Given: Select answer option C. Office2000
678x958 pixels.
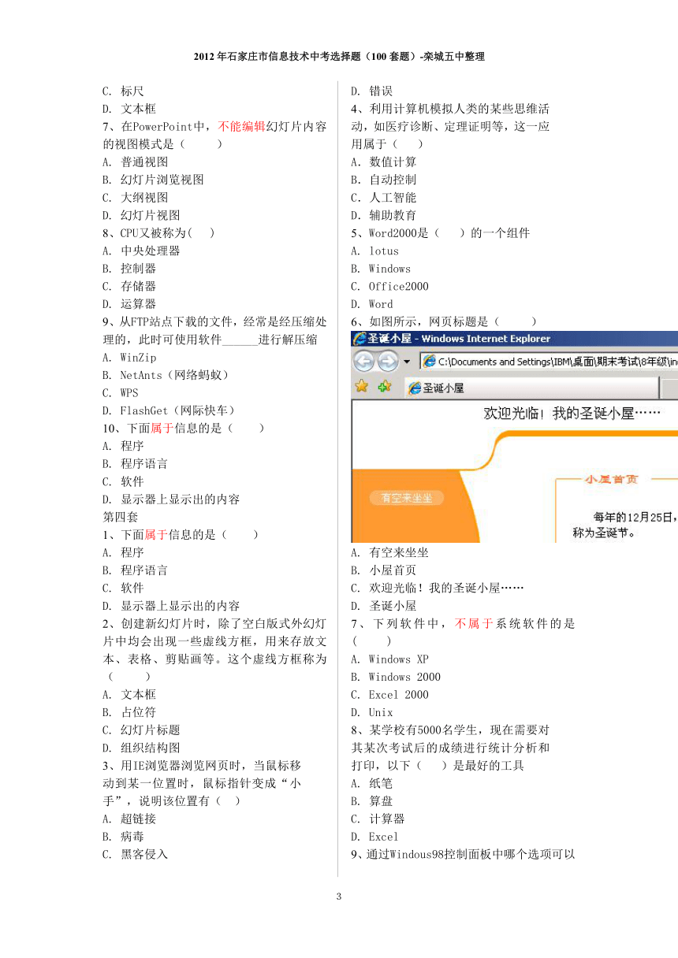Looking at the screenshot, I should pyautogui.click(x=390, y=287).
